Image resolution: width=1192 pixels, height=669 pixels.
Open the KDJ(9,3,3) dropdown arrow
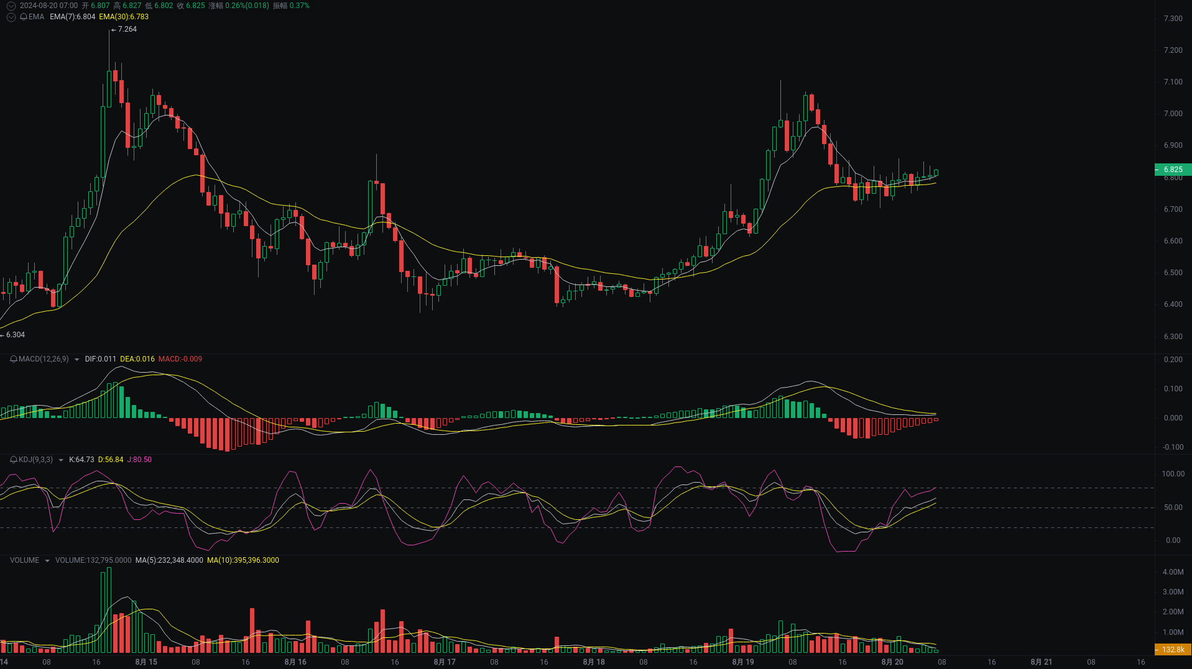[x=60, y=460]
